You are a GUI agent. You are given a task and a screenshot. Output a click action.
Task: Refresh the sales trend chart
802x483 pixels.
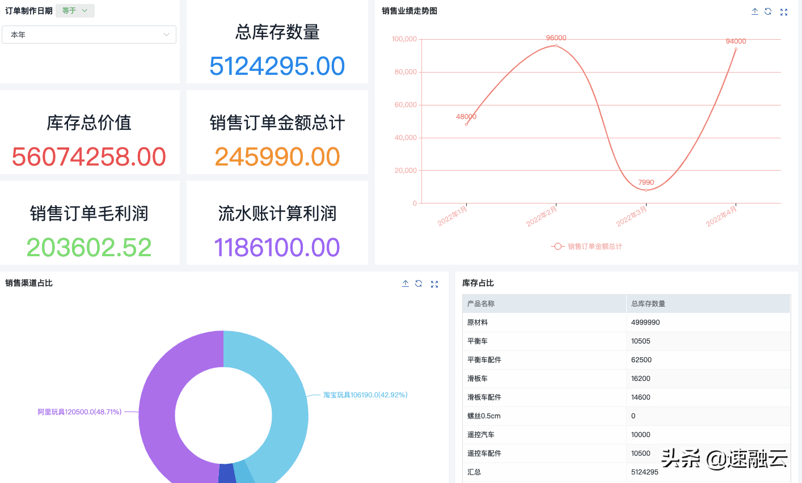click(x=768, y=11)
